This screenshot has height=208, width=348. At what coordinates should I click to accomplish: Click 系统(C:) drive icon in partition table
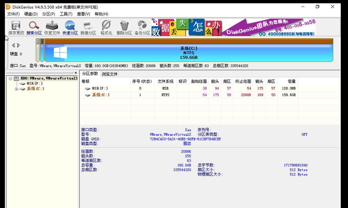click(87, 95)
